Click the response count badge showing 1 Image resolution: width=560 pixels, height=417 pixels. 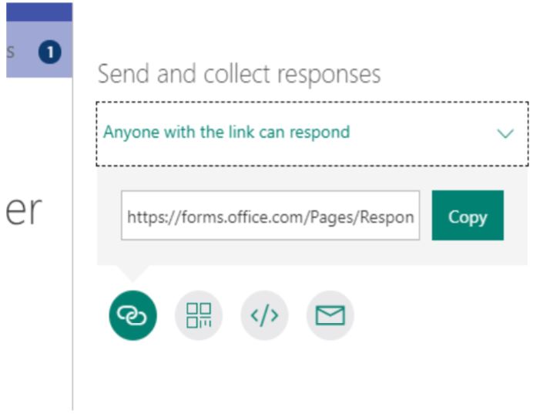click(x=49, y=52)
